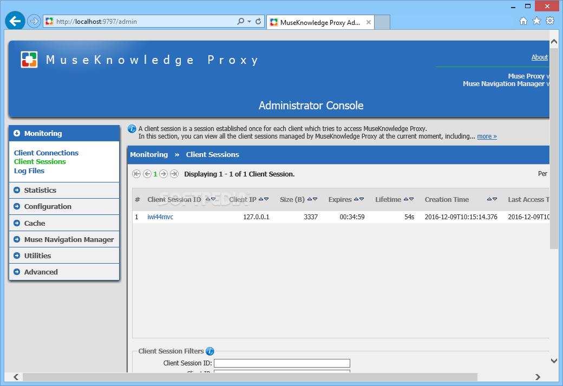The image size is (563, 386).
Task: Sort Expires column ascending
Action: click(356, 199)
